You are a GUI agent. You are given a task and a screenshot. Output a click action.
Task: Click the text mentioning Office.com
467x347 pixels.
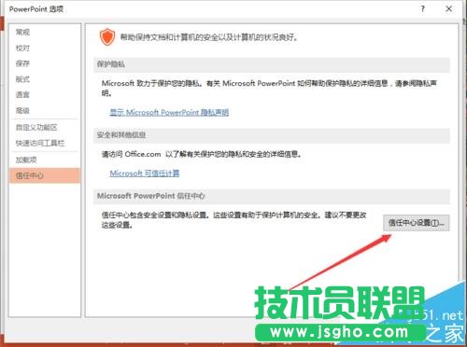click(201, 154)
